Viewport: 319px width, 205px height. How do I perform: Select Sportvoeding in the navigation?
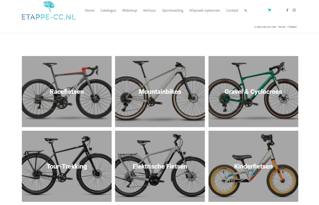click(x=173, y=11)
